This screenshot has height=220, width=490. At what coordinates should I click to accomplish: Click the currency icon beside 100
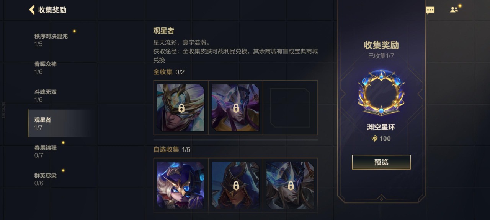(375, 139)
